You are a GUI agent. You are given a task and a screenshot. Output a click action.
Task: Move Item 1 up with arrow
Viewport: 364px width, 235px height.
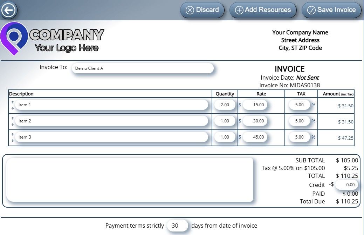pos(13,102)
